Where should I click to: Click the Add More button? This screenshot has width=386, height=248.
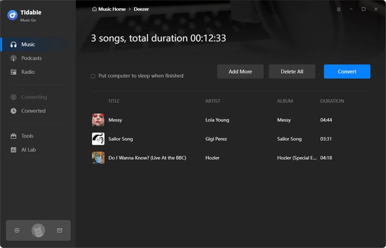point(240,72)
